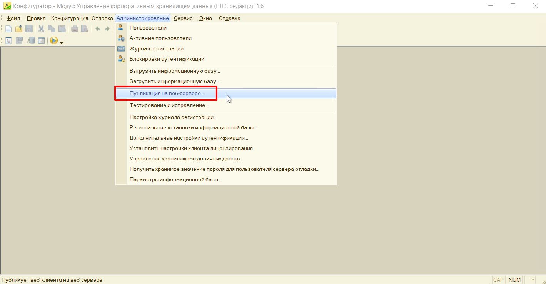Start debugging with the yellow play icon
Screen dimensions: 546x284
pos(54,40)
